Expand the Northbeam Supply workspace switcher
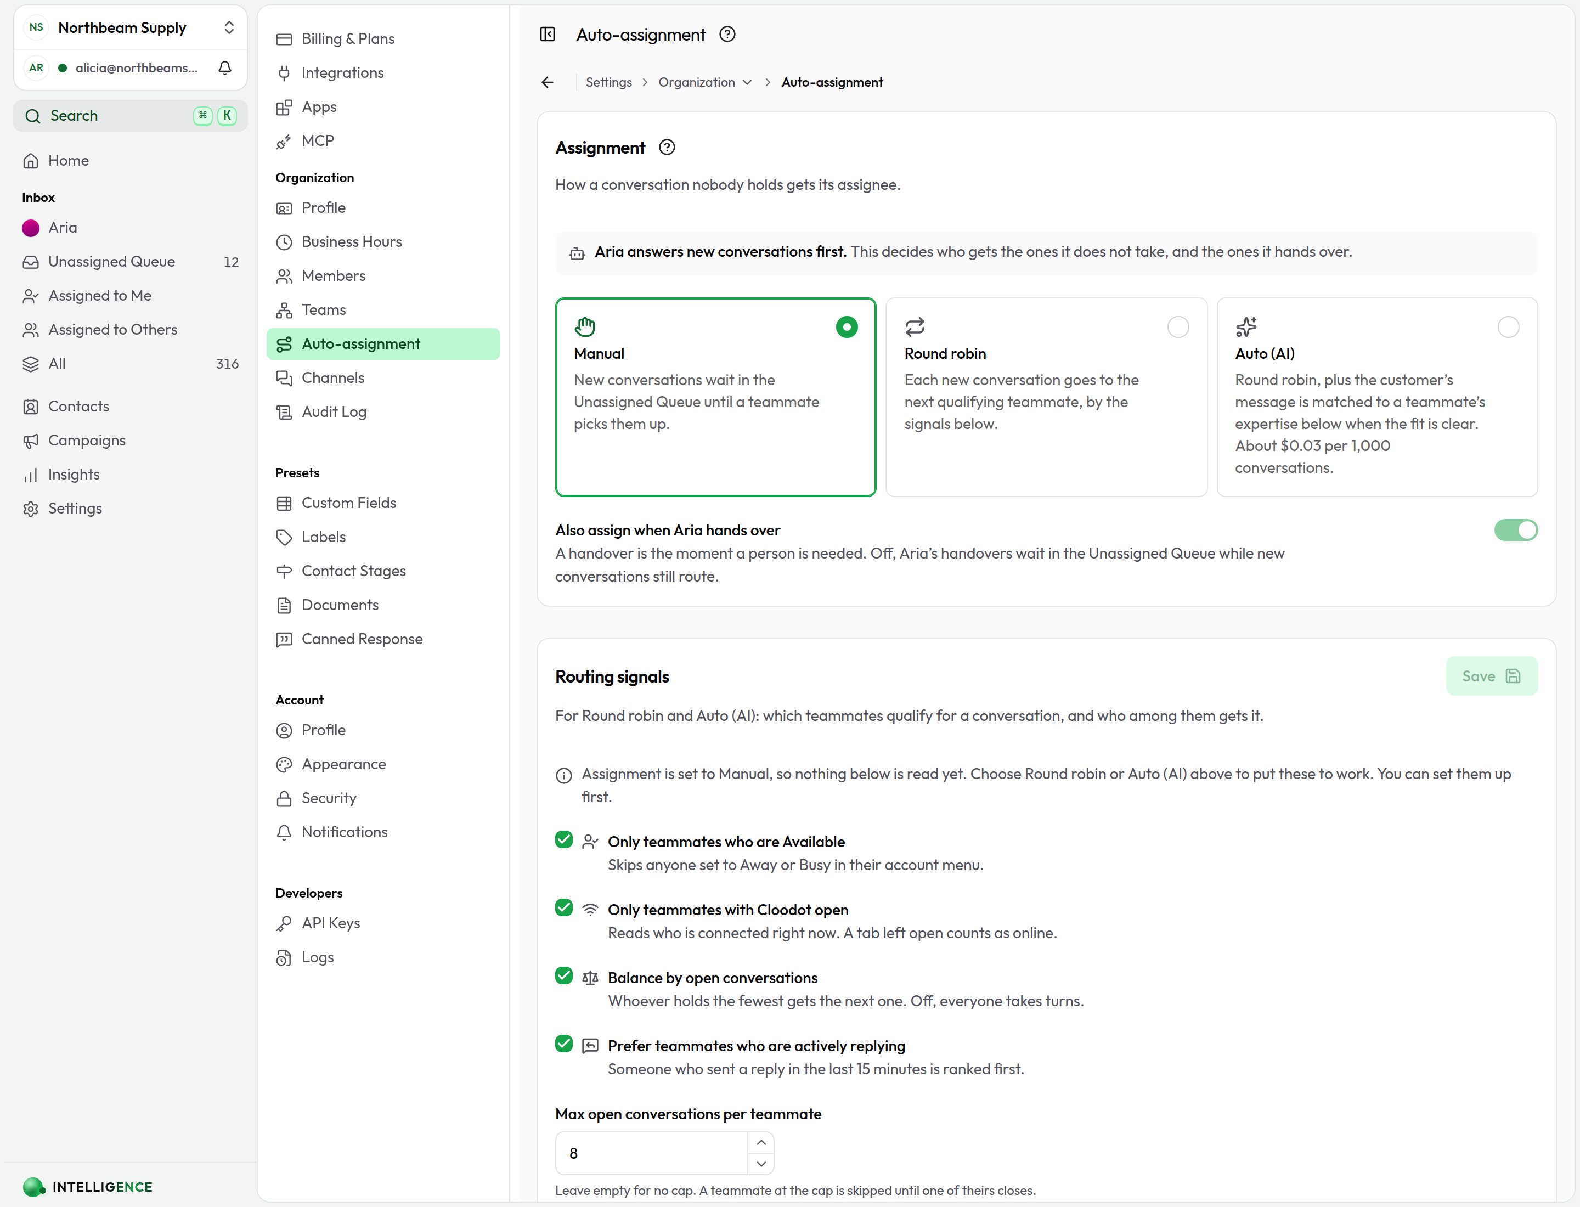 click(229, 27)
